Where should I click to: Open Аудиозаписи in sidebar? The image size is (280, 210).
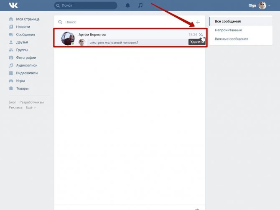(27, 65)
